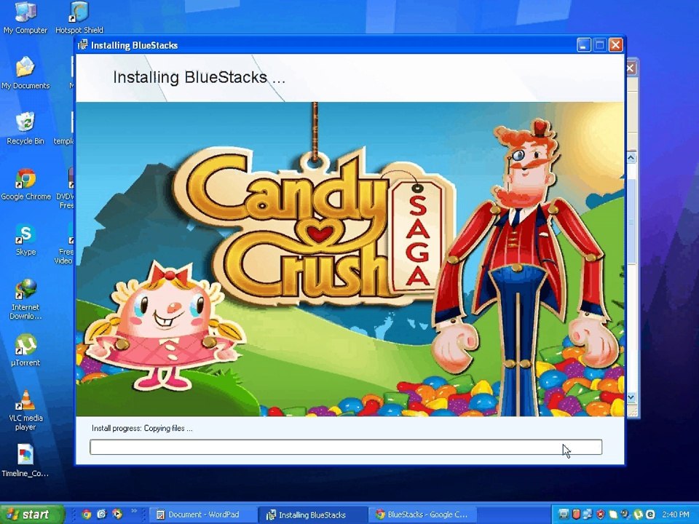699x524 pixels.
Task: Click the 'Install progress: Copying files ...' text
Action: click(x=142, y=428)
